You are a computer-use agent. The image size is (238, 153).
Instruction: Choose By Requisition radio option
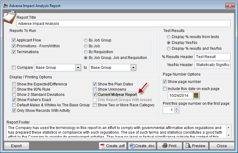pyautogui.click(x=86, y=52)
